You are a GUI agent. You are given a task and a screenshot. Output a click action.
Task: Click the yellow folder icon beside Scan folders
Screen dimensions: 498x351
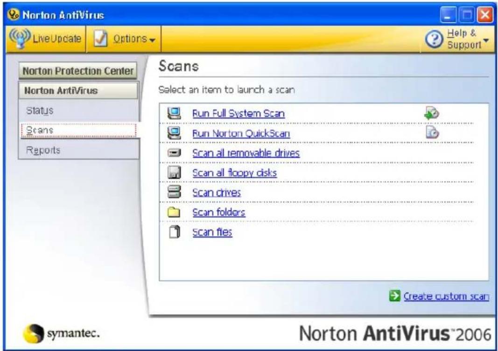[x=174, y=212]
